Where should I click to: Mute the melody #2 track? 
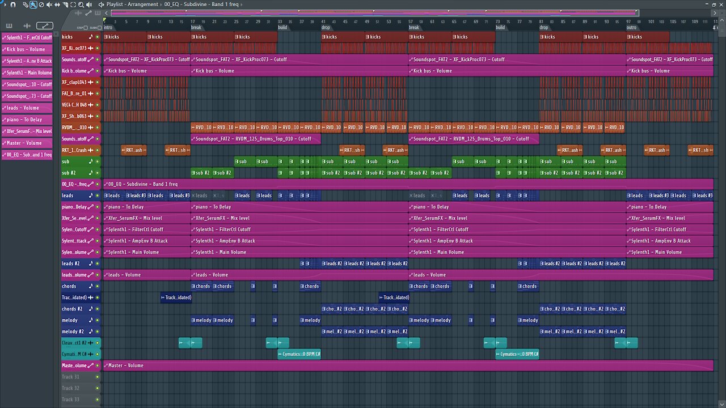point(98,331)
